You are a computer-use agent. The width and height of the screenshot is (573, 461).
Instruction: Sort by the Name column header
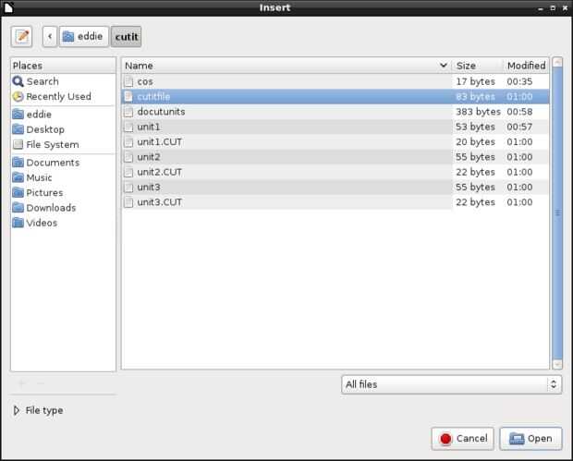(x=286, y=66)
